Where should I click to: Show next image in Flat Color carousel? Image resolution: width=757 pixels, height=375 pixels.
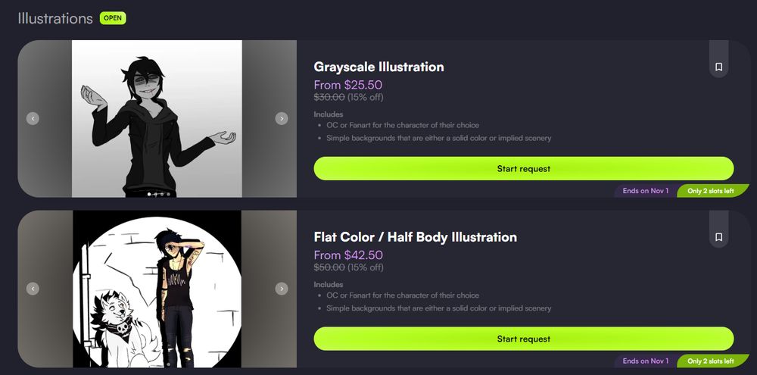pos(282,289)
